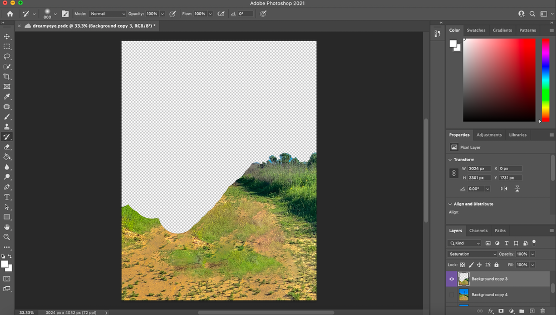Select the Hand tool
The width and height of the screenshot is (556, 315).
click(7, 227)
